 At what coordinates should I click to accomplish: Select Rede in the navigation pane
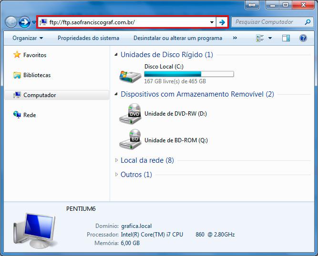30,115
